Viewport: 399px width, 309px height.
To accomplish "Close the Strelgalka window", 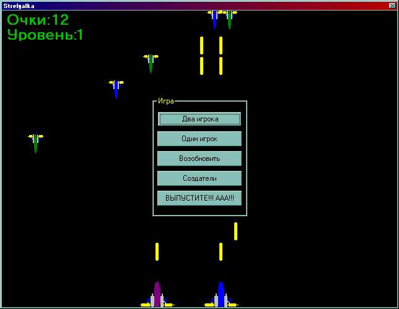I will click(392, 6).
